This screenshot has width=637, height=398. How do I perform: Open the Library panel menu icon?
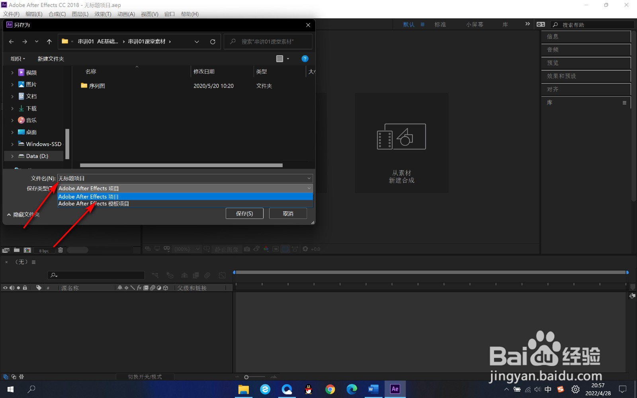624,103
